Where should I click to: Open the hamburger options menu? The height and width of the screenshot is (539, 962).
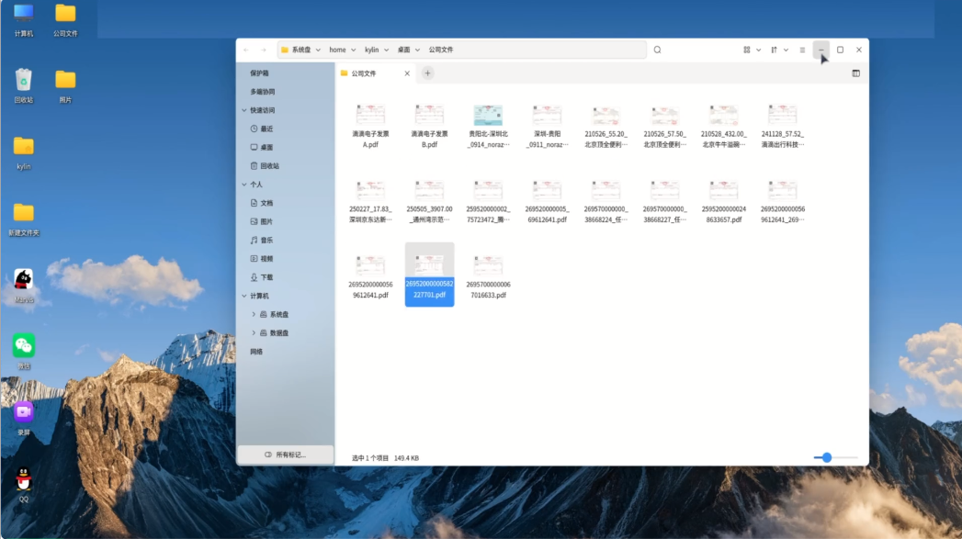(802, 50)
